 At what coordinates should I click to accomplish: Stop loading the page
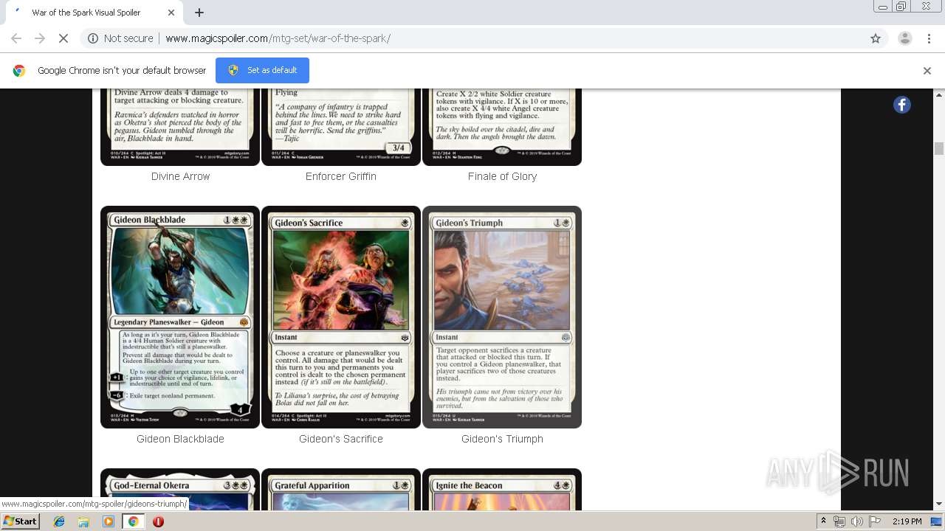coord(63,38)
